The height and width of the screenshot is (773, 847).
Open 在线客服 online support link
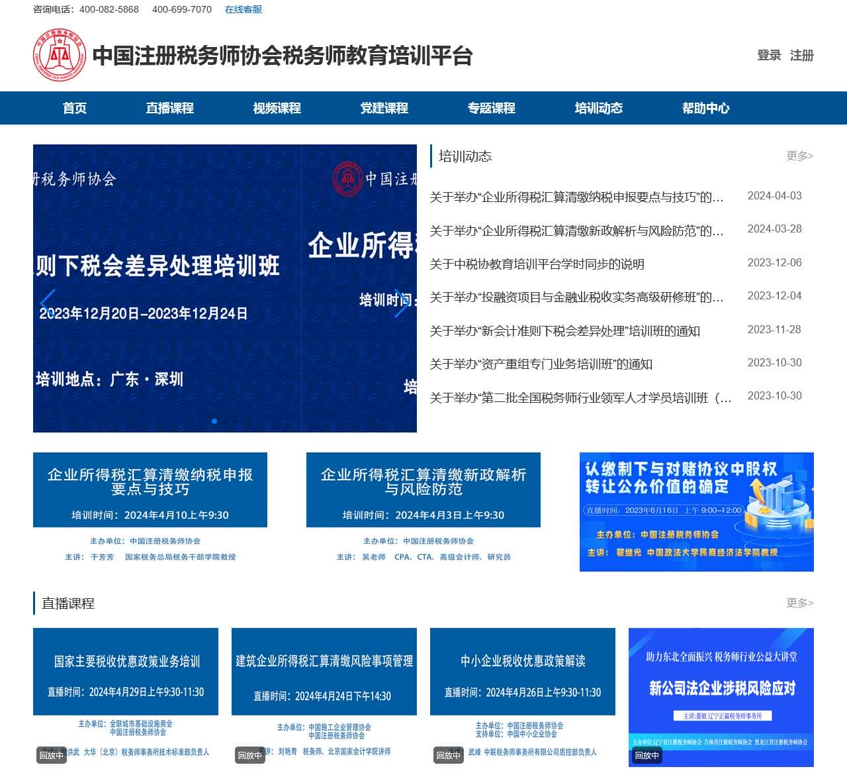(244, 9)
